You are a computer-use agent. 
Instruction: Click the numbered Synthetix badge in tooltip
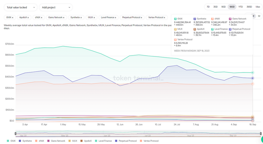[x=195, y=19]
